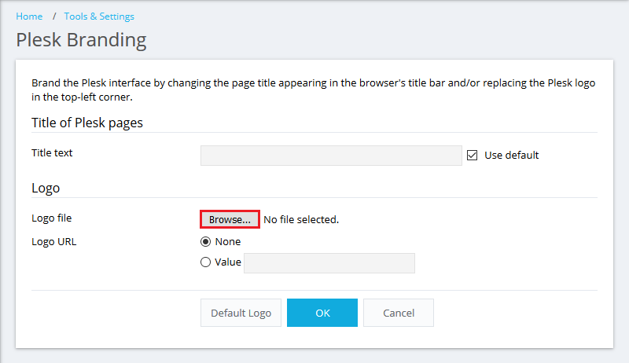Cancel the Plesk Branding changes
Screen dimensions: 629x363
tap(399, 313)
